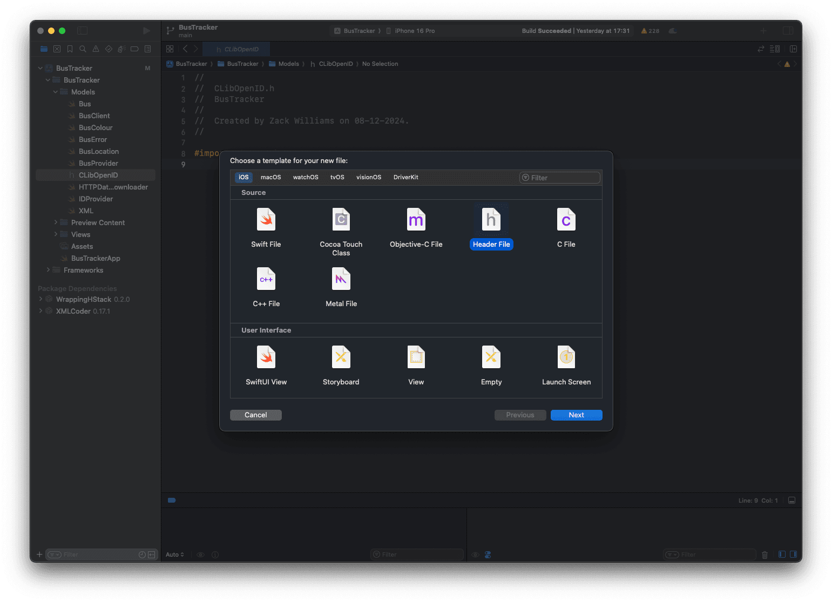
Task: Switch to the visionOS platform tab
Action: (369, 177)
